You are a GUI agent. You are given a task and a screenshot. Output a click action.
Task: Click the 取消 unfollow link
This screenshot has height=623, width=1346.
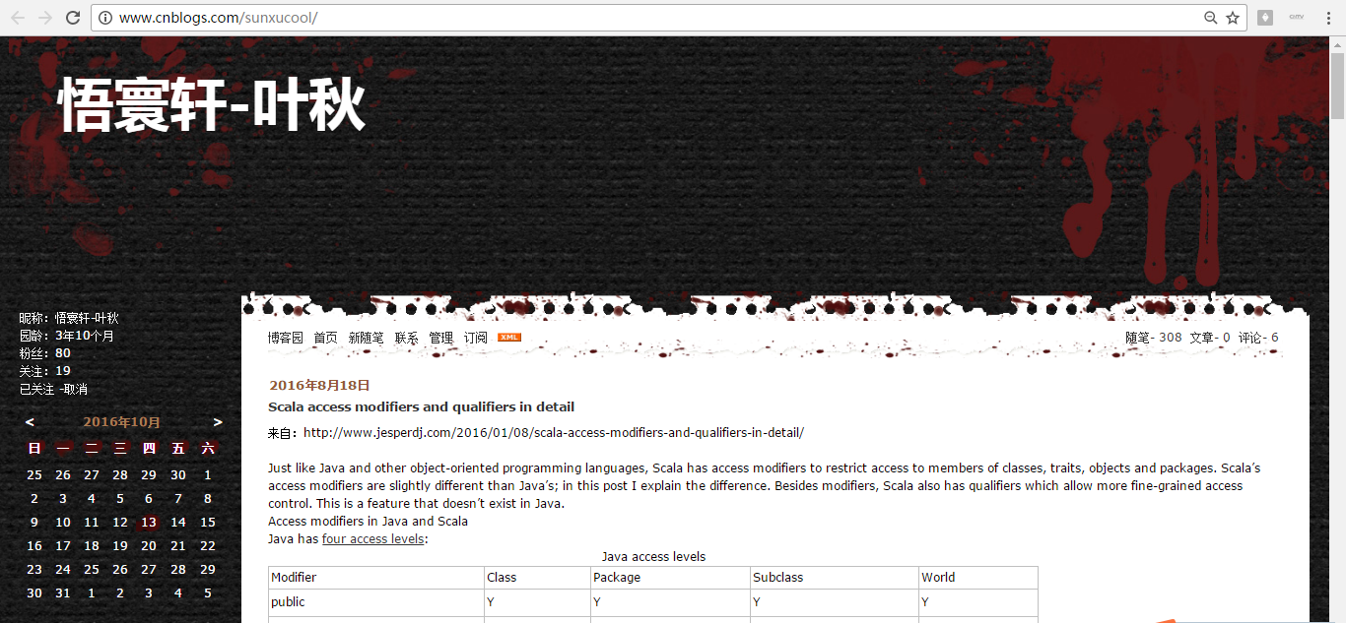(x=74, y=389)
